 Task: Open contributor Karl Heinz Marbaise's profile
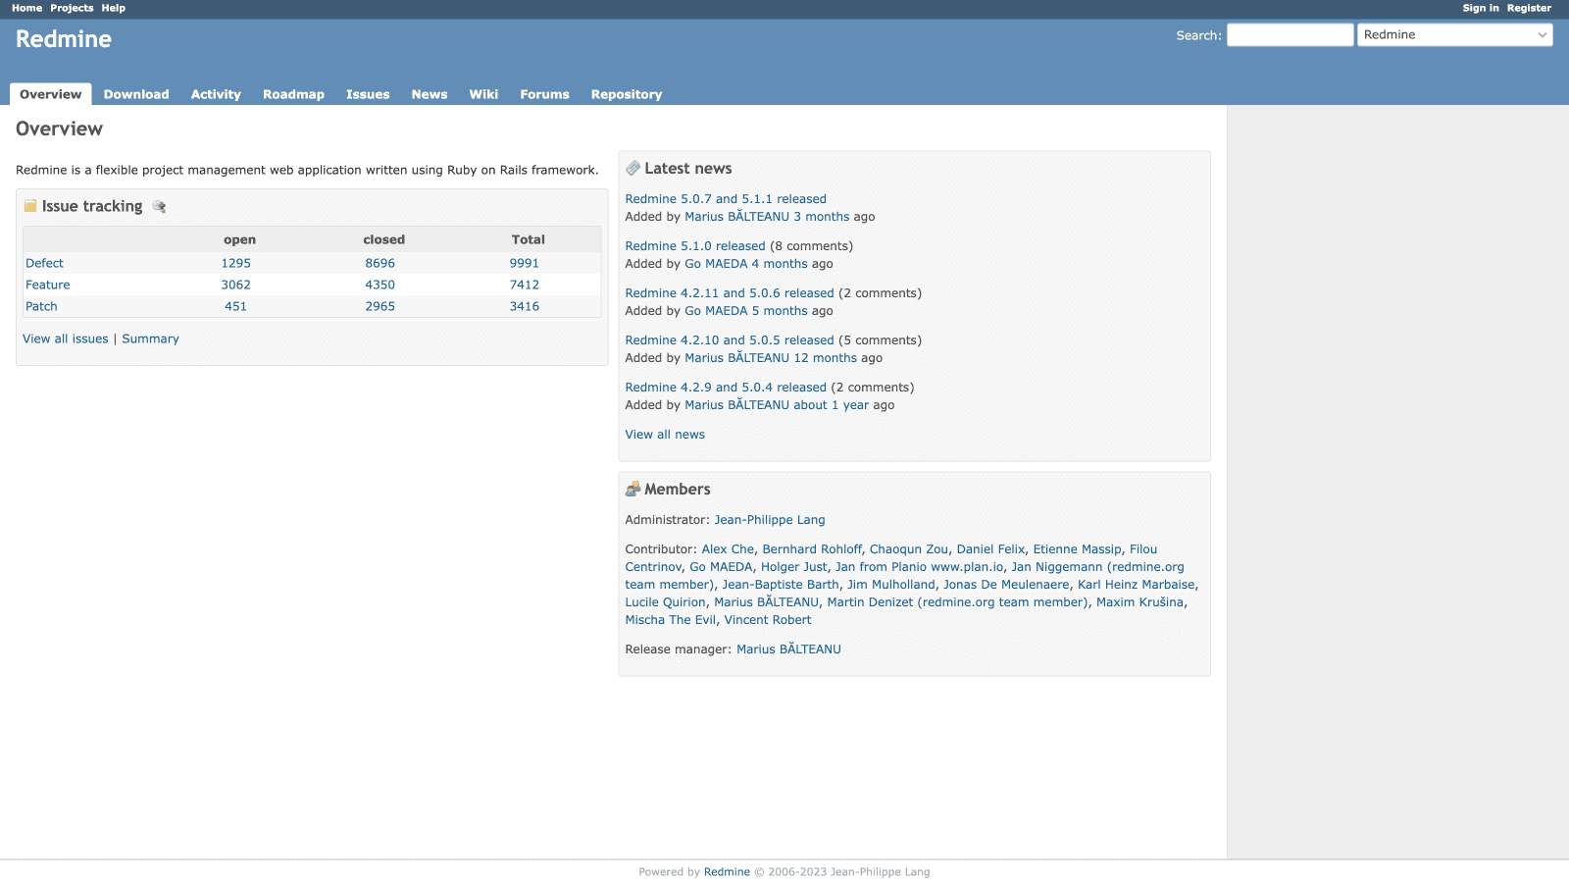(1137, 585)
